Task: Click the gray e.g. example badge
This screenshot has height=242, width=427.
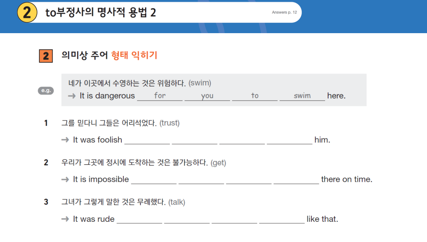Action: 46,91
